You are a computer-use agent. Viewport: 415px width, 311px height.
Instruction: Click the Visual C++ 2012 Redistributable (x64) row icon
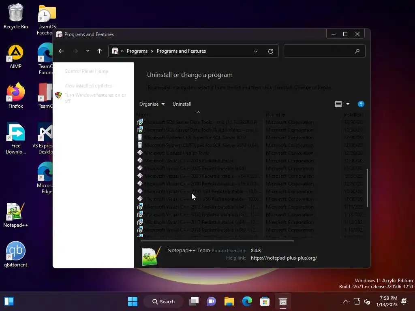pos(140,207)
